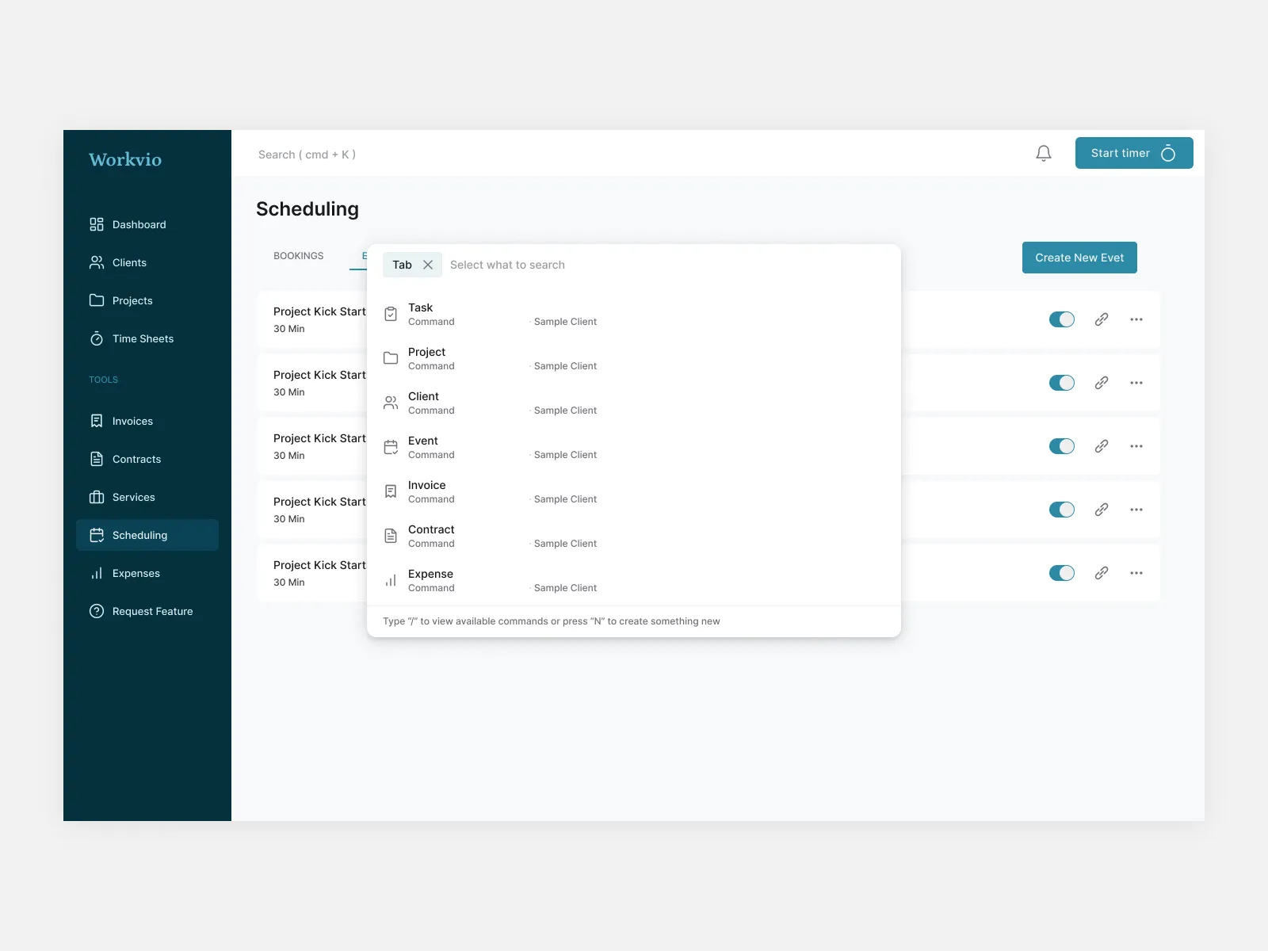
Task: Click the Start timer button
Action: click(x=1134, y=153)
